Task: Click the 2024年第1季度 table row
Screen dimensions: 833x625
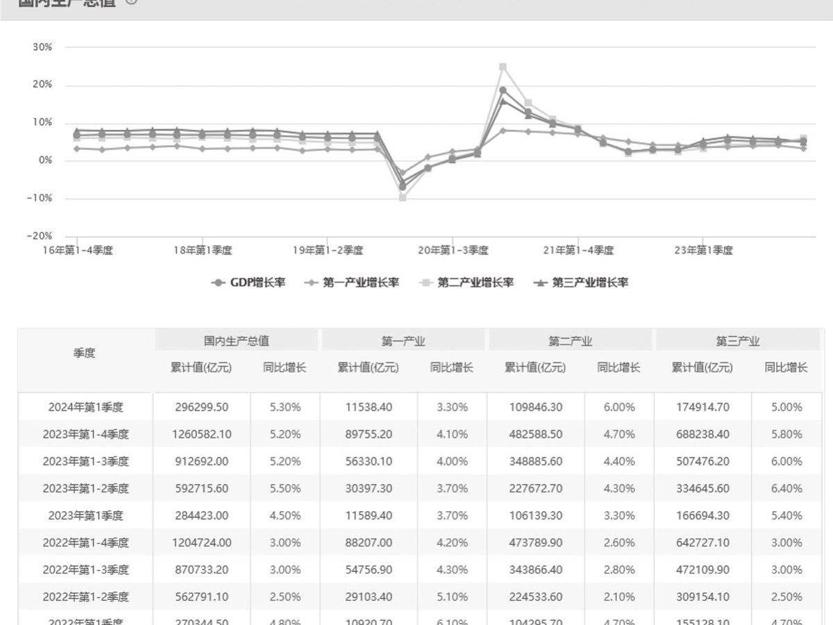Action: tap(419, 407)
